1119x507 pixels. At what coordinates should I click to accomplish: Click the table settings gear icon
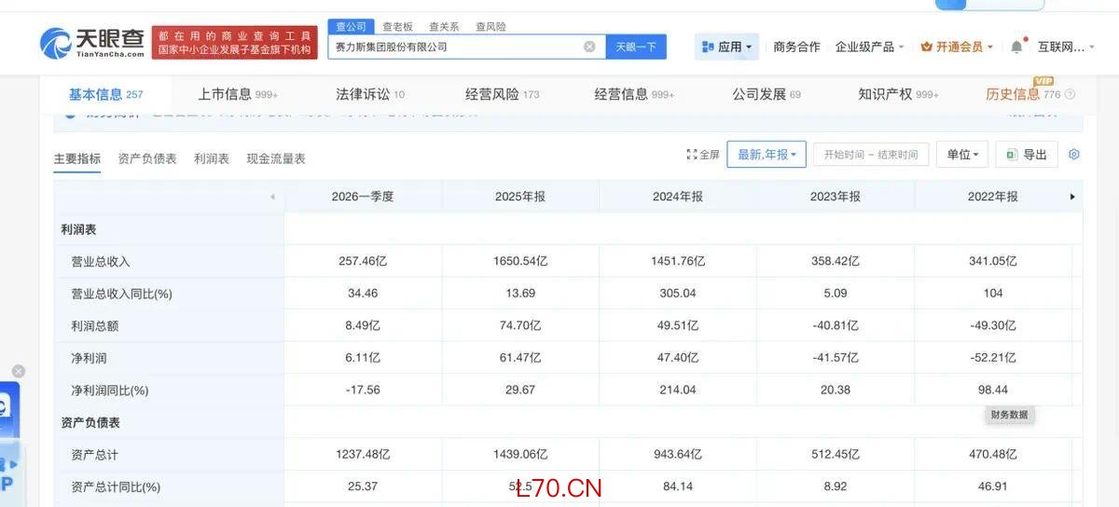[1074, 155]
